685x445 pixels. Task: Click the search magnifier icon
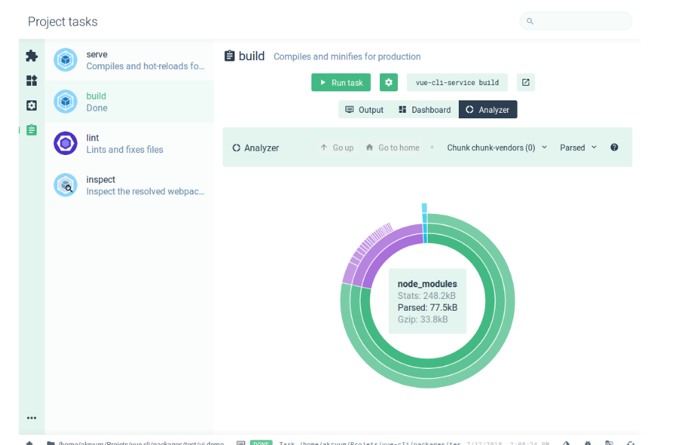[x=530, y=21]
